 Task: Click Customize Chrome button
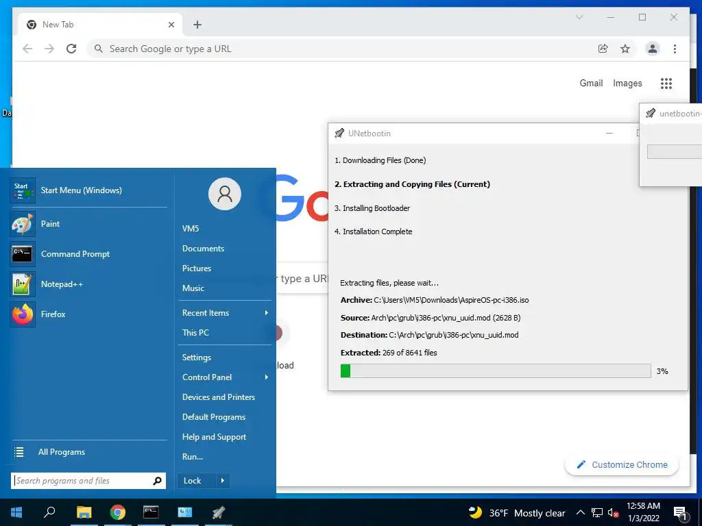coord(622,465)
